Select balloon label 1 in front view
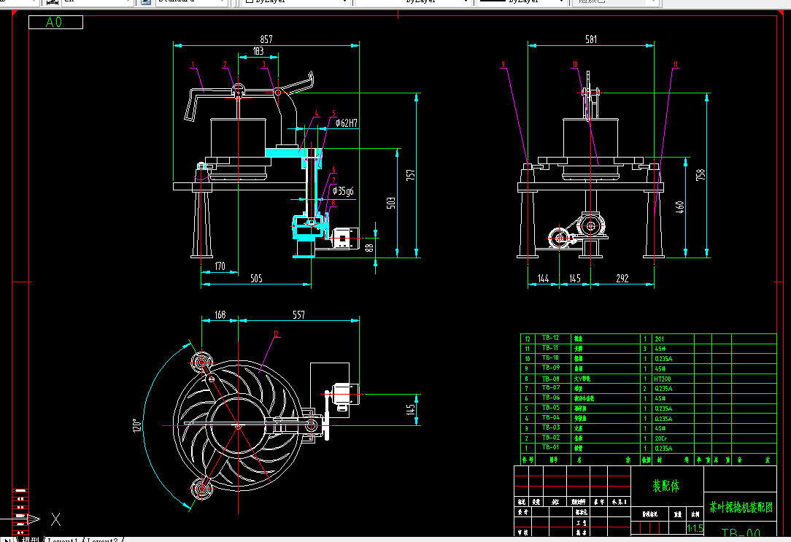Image resolution: width=791 pixels, height=542 pixels. [193, 64]
